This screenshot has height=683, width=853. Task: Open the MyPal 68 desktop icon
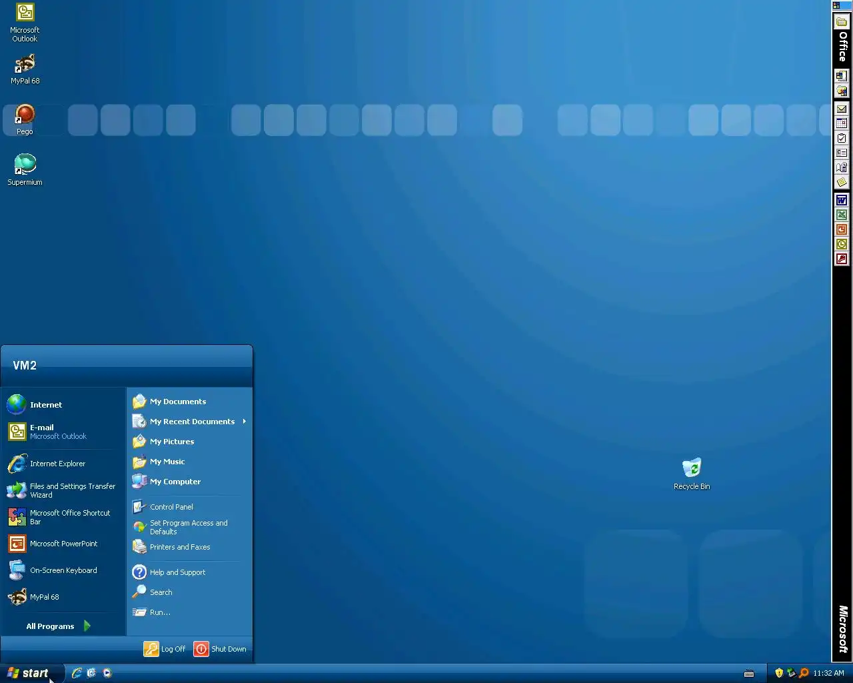[25, 69]
